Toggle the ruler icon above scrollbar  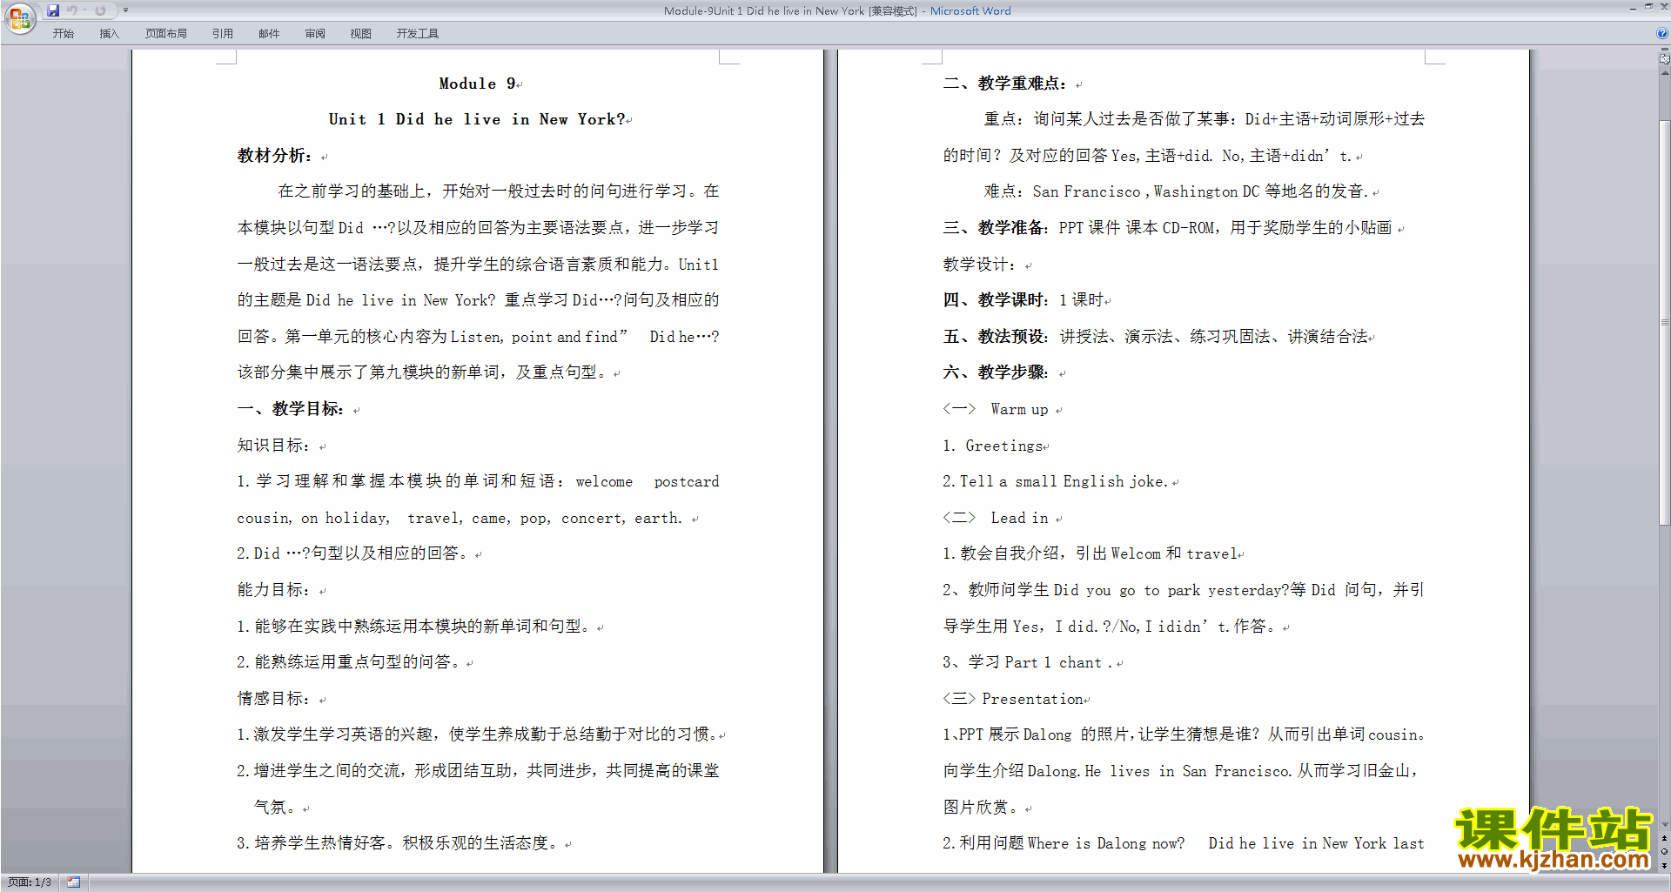point(1664,59)
